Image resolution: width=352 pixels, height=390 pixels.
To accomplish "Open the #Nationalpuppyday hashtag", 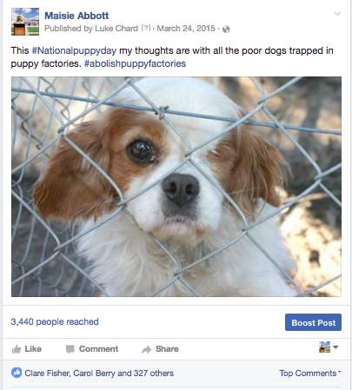I will 74,50.
